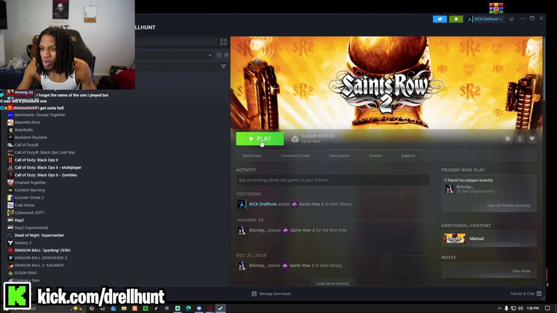
Task: Open the Saints Row 2 Manual
Action: coord(489,238)
